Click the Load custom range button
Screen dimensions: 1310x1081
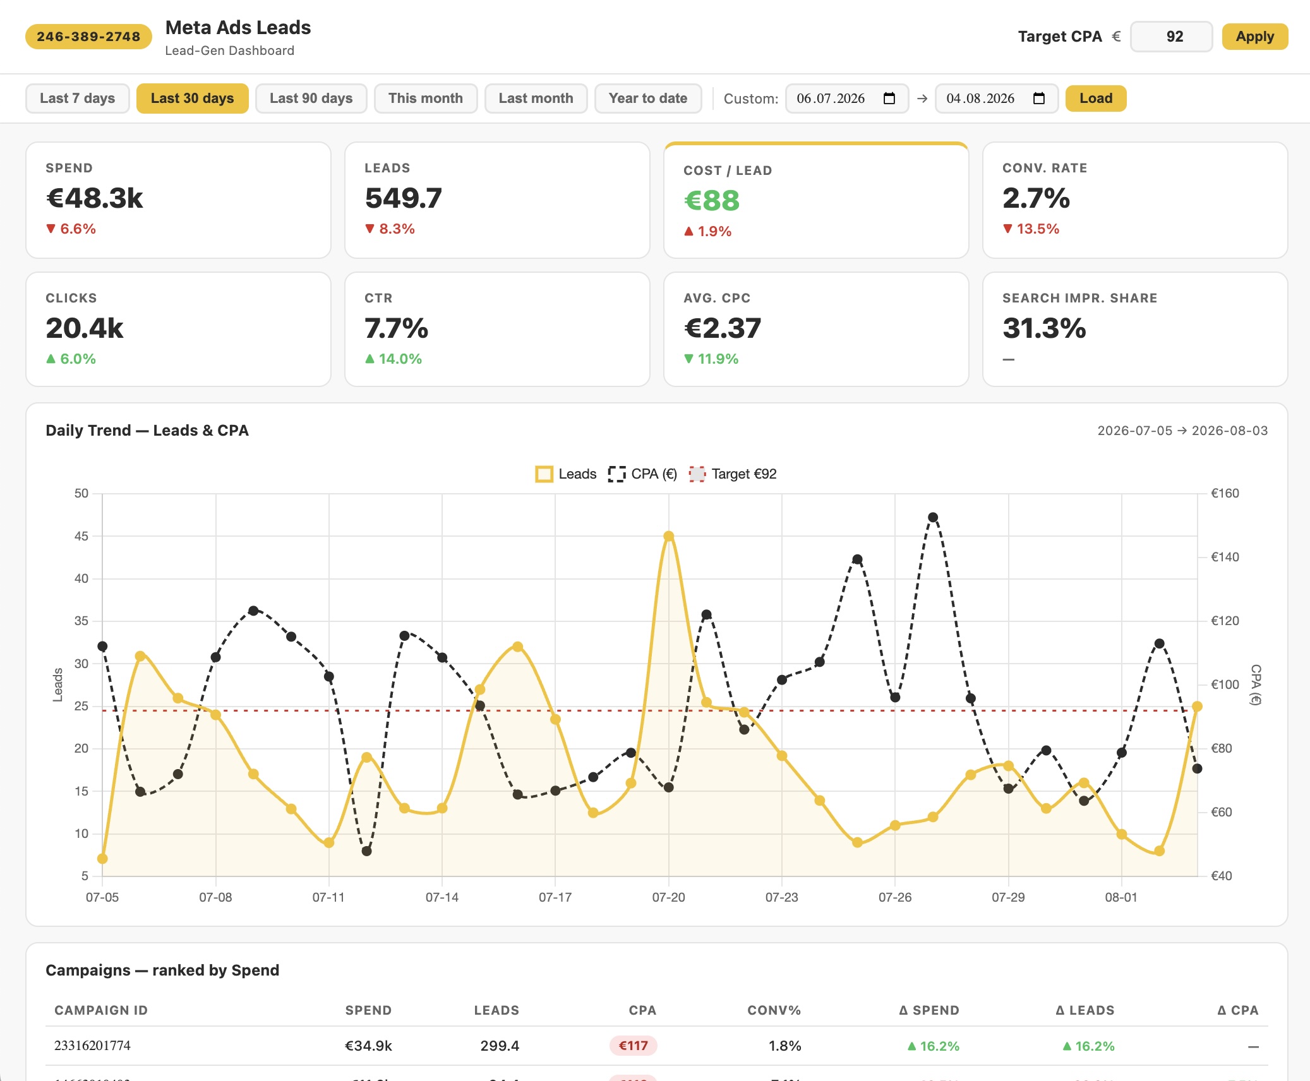[1096, 99]
